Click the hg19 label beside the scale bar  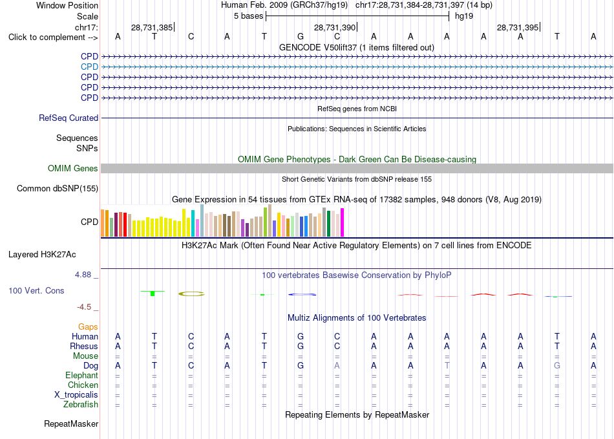click(464, 16)
